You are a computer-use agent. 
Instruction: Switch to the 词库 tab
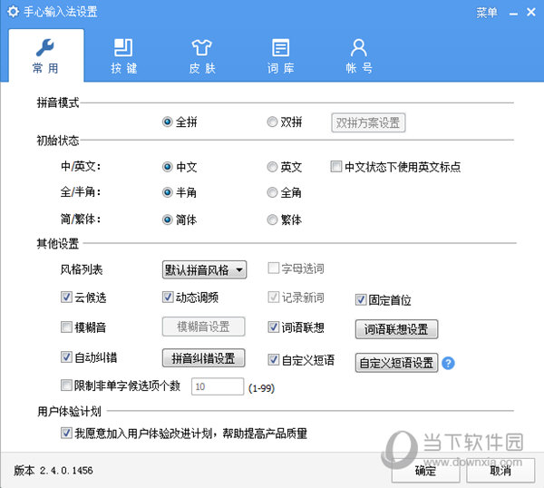click(281, 56)
